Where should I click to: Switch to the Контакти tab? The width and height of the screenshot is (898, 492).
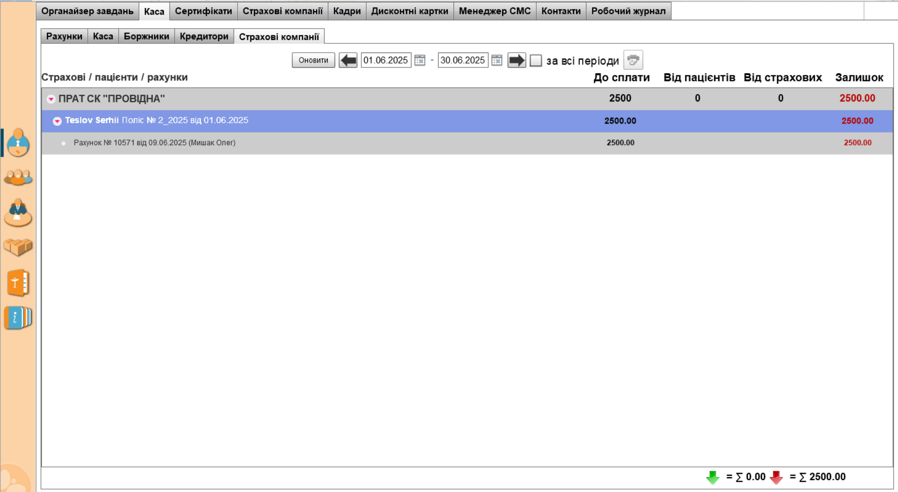click(x=561, y=11)
